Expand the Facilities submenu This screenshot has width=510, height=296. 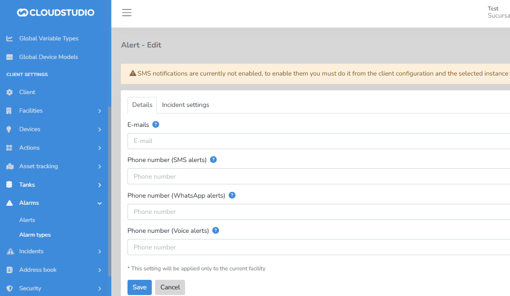[x=55, y=111]
